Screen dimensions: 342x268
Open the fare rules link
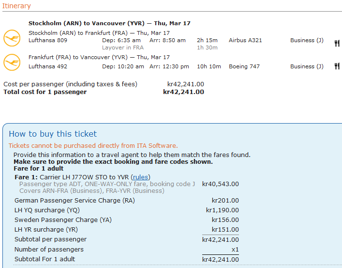141,177
